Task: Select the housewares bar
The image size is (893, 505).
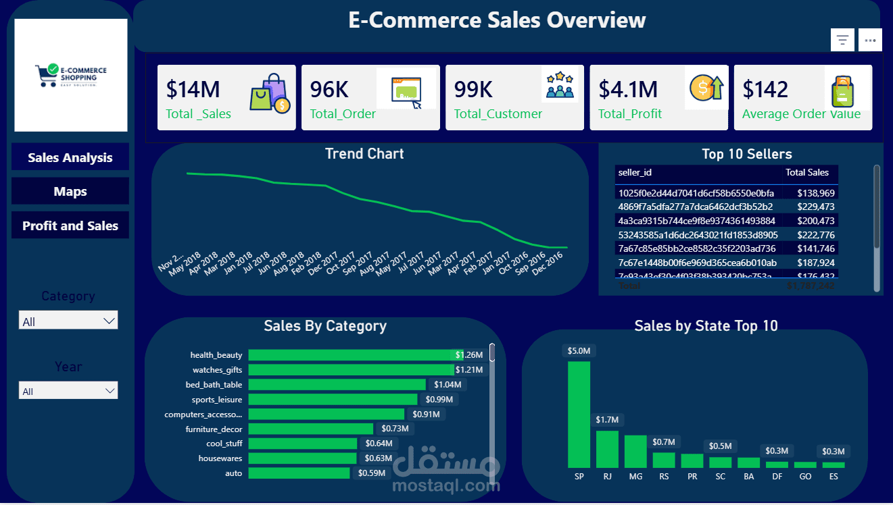Action: coord(301,458)
